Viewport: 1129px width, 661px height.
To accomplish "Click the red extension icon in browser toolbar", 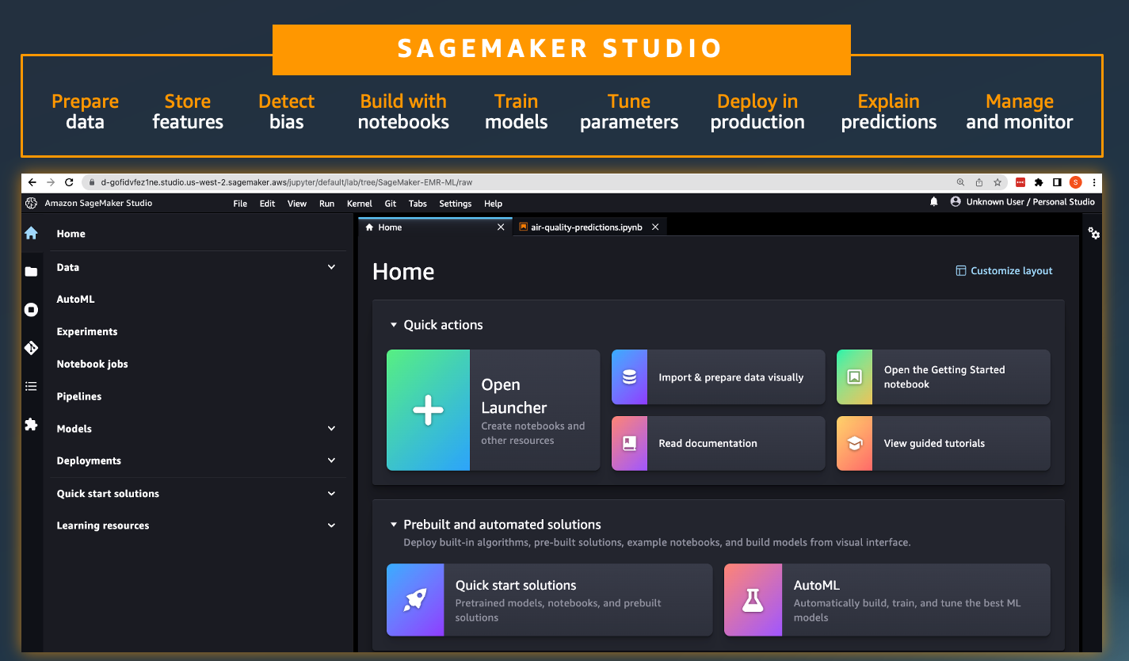I will pos(1020,182).
